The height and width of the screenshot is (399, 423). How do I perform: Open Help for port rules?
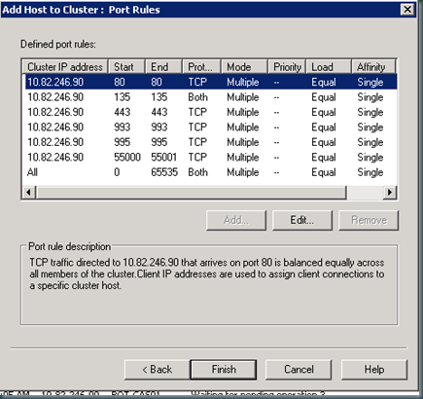tap(374, 369)
